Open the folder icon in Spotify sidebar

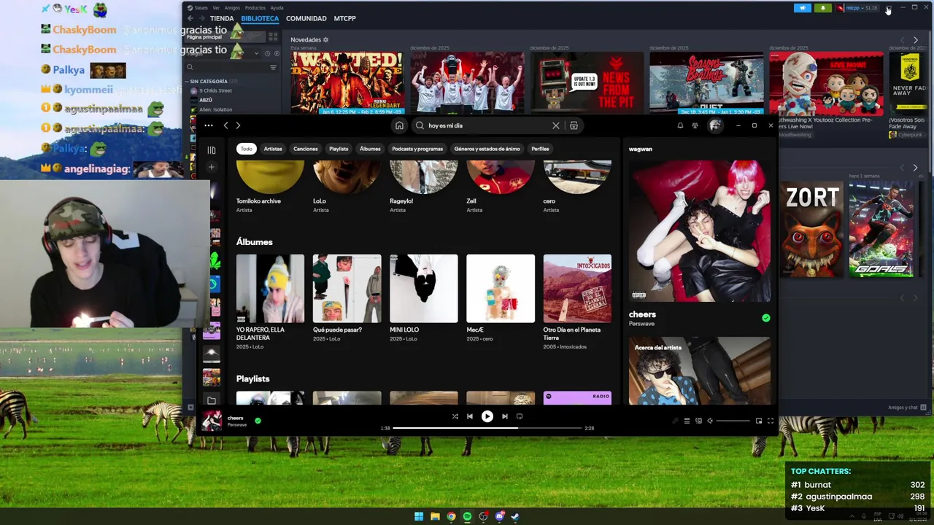pyautogui.click(x=212, y=400)
